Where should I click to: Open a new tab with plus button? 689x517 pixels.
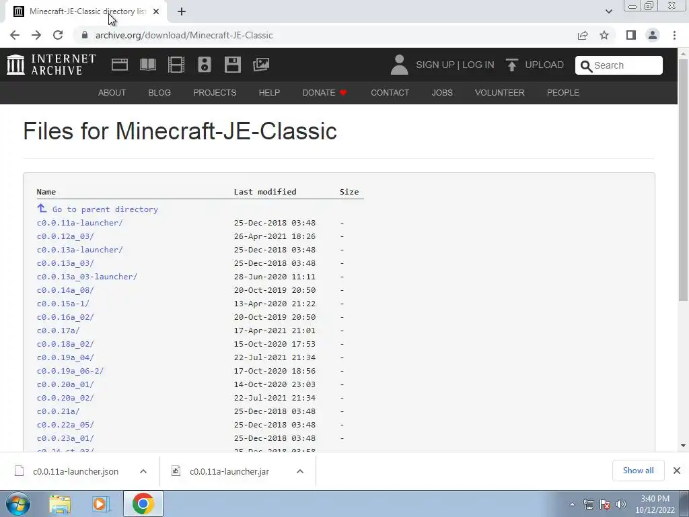click(x=182, y=11)
